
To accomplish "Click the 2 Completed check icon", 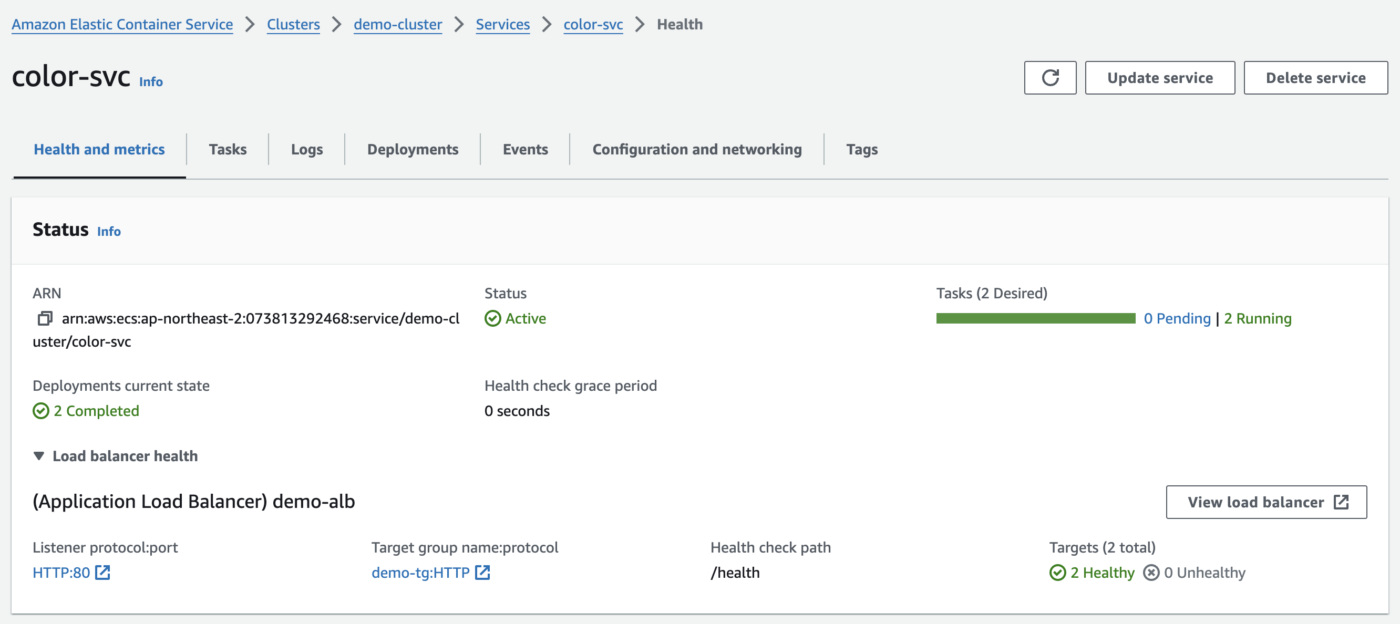I will point(41,411).
